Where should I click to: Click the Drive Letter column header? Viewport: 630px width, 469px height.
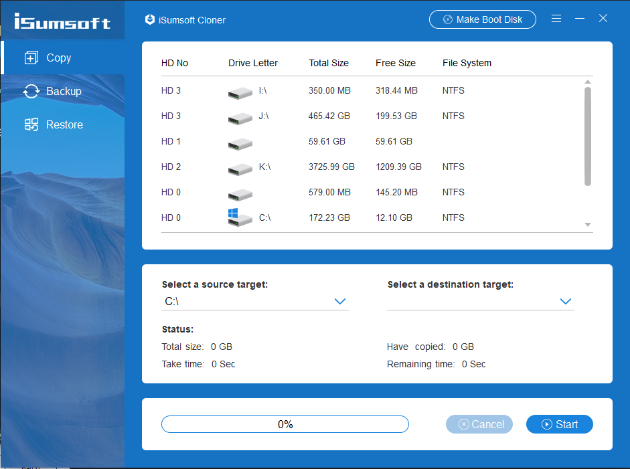[253, 63]
